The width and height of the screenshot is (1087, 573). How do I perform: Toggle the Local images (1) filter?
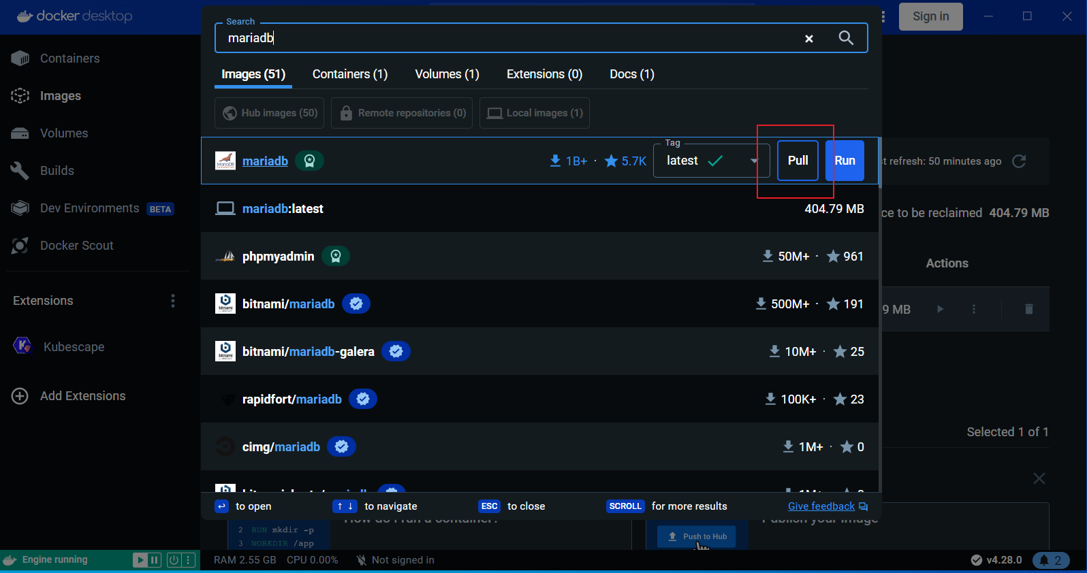(x=535, y=113)
